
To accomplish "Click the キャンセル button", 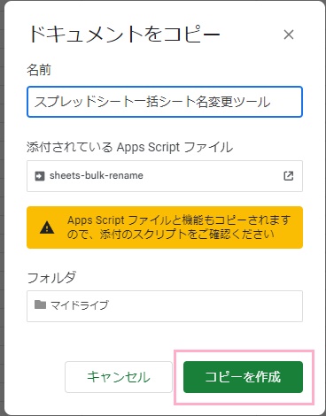I will click(x=119, y=377).
